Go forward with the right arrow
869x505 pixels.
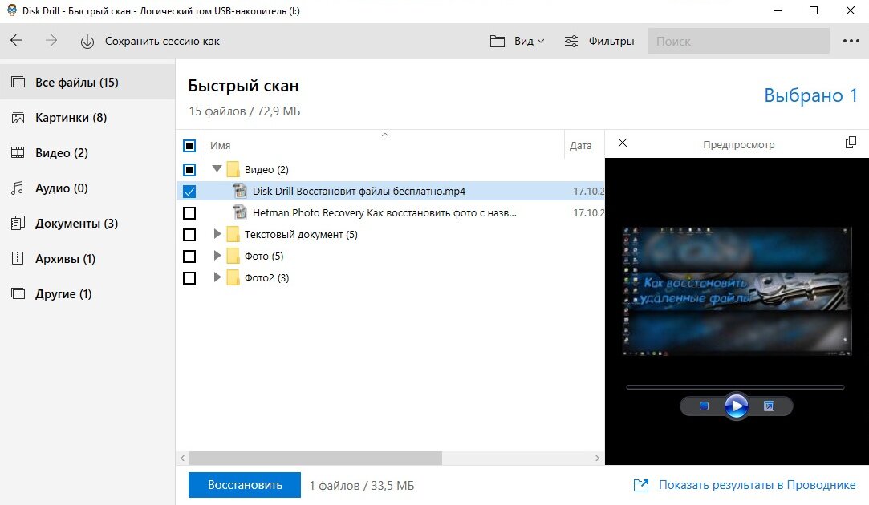pyautogui.click(x=51, y=40)
